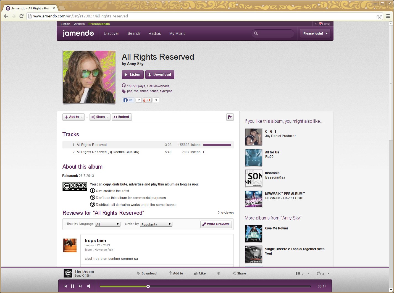Bookmark page with the star icon

pyautogui.click(x=380, y=16)
